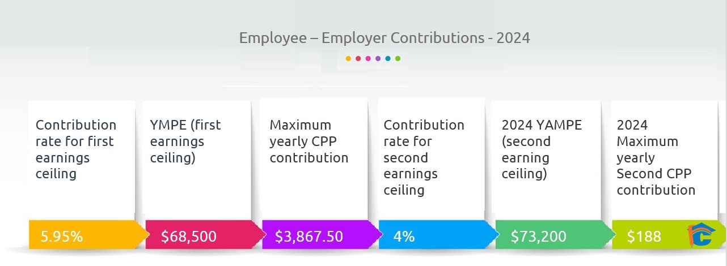Click the purple dot under the title
This screenshot has width=727, height=266.
[378, 58]
